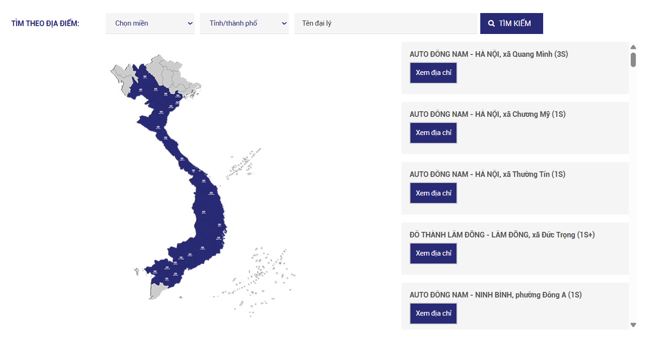Show address of Auto Đông Nam Chương Mỹ

[433, 133]
